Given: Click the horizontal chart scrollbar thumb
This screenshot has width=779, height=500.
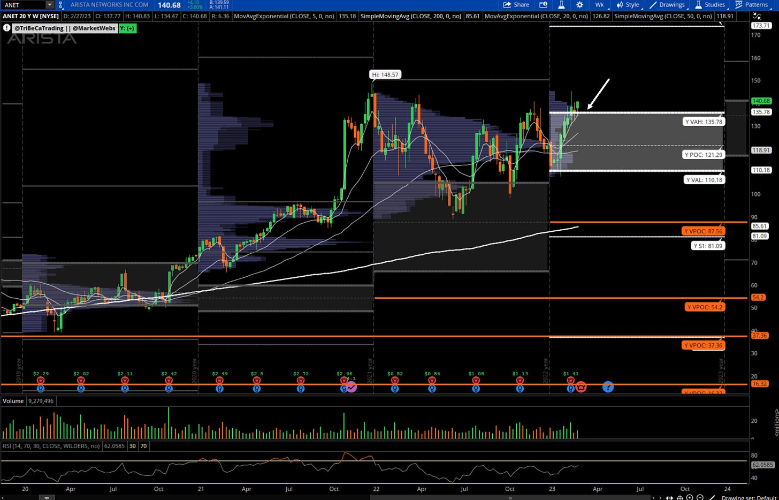Looking at the screenshot, I should tap(511, 498).
